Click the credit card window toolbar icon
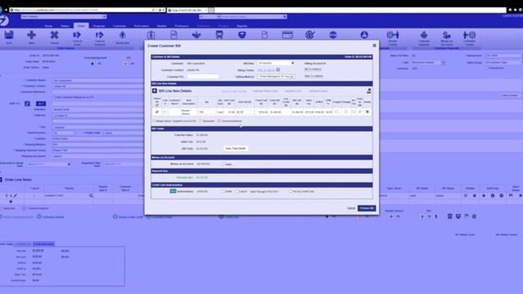The image size is (523, 294). (287, 35)
